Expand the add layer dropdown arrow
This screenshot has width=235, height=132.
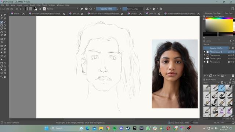tap(207, 76)
